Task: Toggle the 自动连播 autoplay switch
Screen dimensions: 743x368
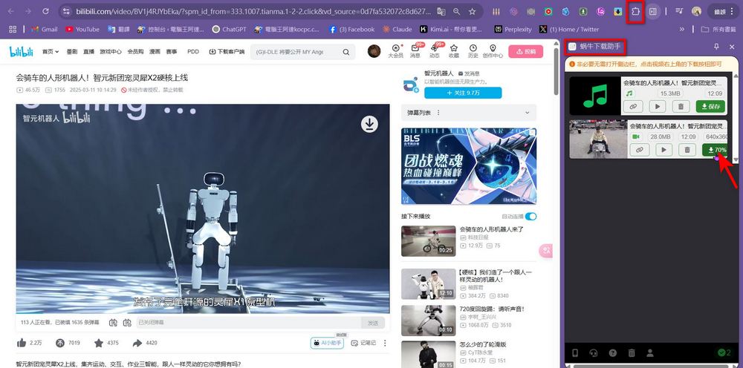Action: 531,216
